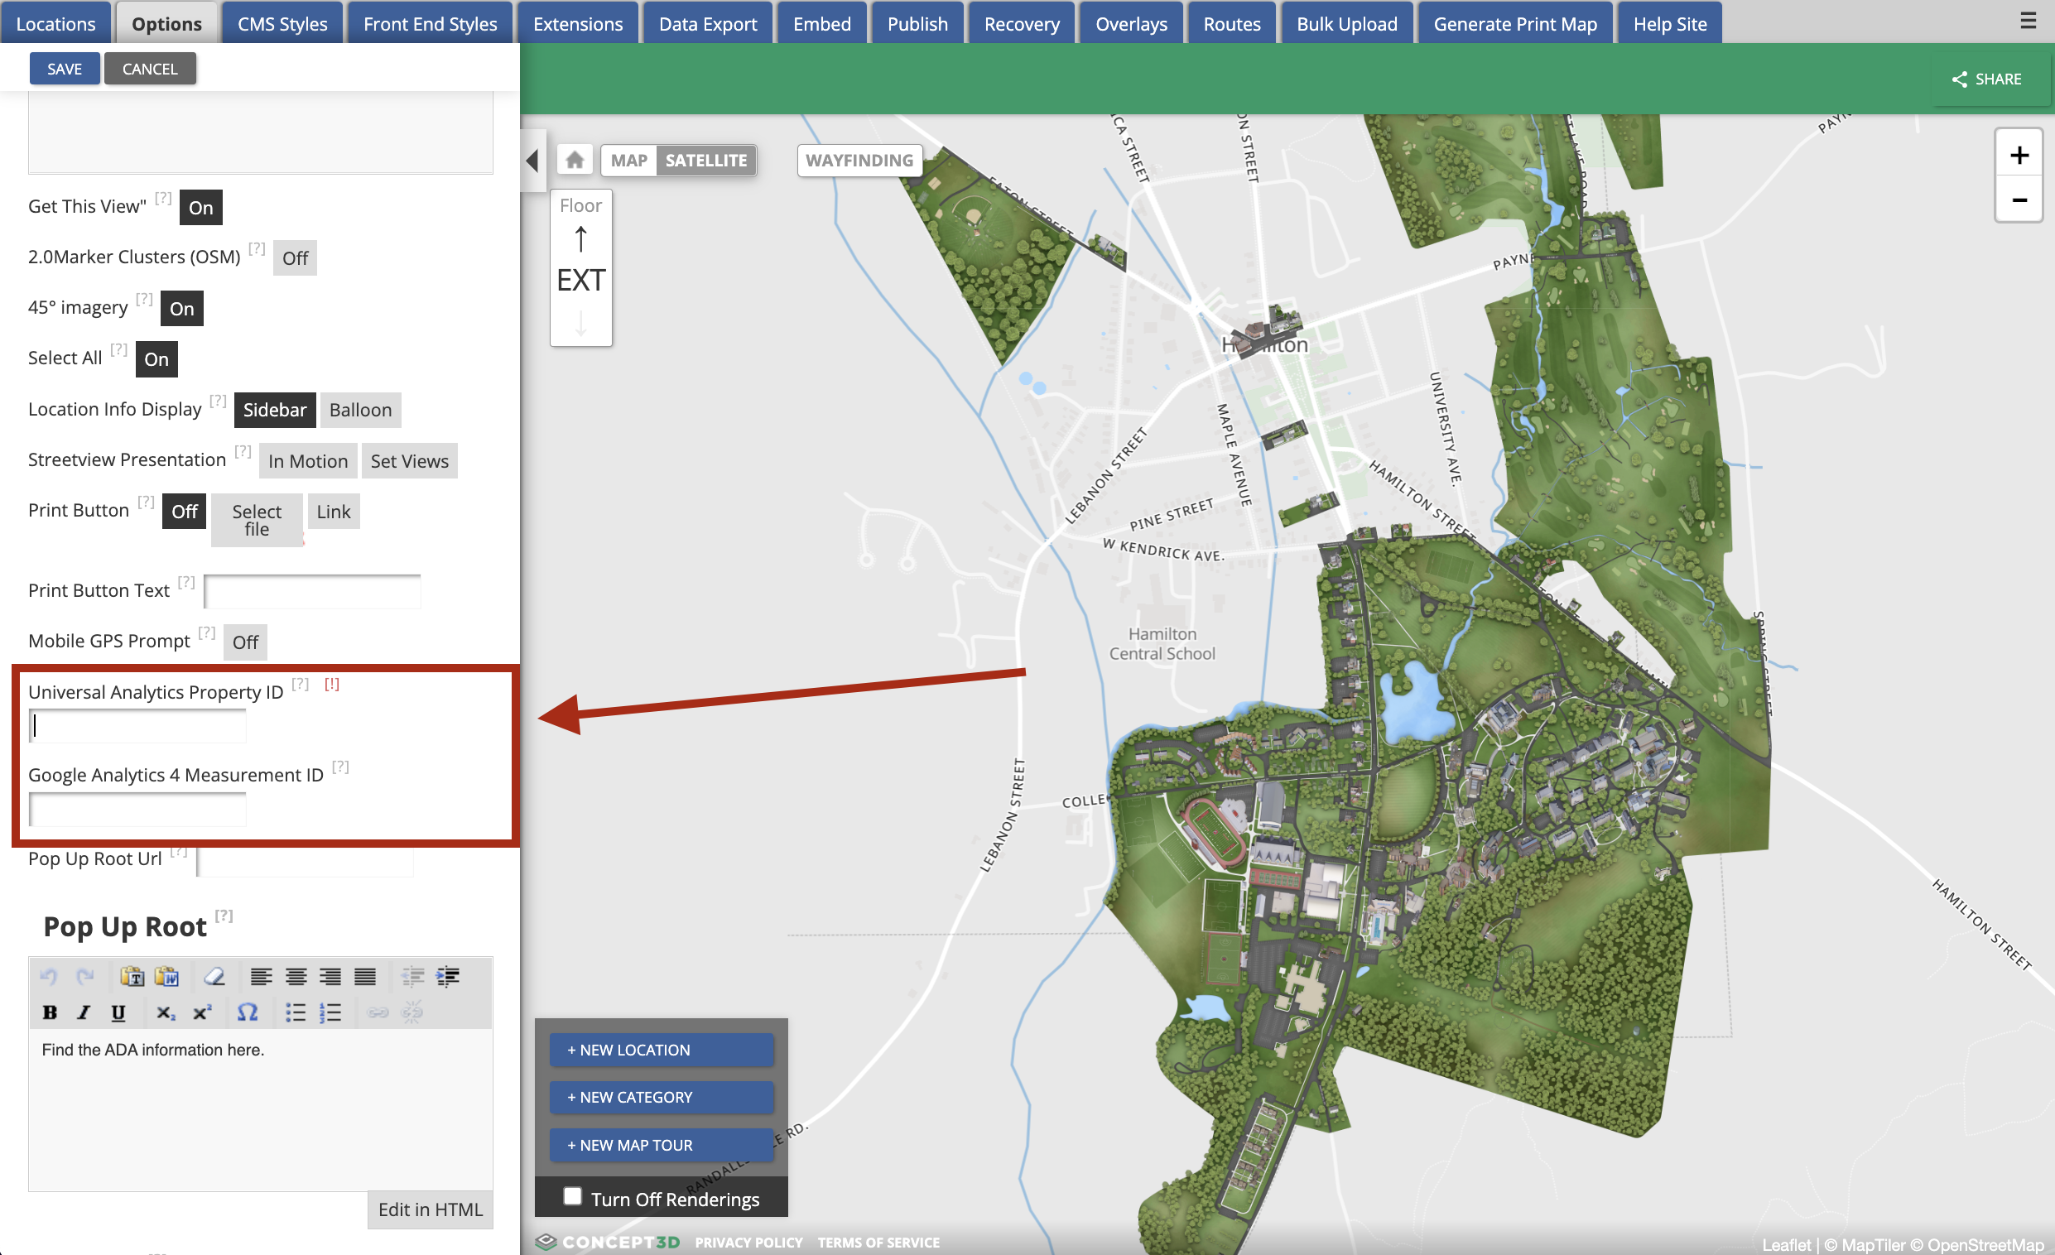Open the Locations tab
Screen dimensions: 2055x1255
pyautogui.click(x=55, y=23)
